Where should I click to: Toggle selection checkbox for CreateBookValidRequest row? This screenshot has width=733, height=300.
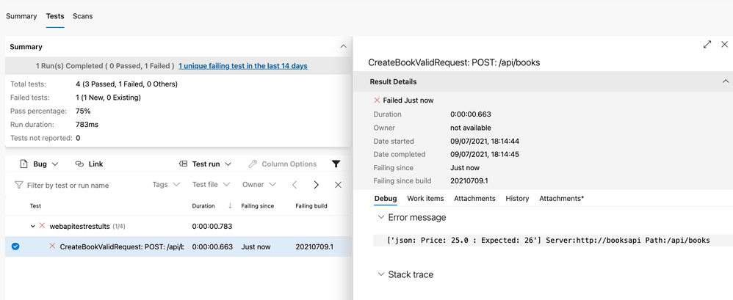click(15, 246)
